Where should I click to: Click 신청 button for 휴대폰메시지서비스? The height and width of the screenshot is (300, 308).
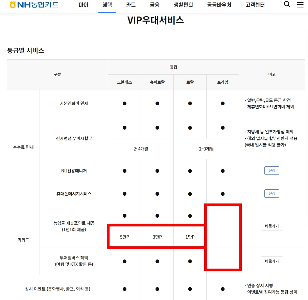click(272, 193)
